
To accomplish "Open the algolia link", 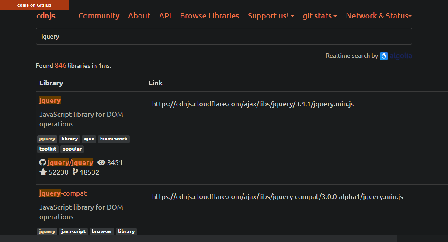I will (400, 56).
